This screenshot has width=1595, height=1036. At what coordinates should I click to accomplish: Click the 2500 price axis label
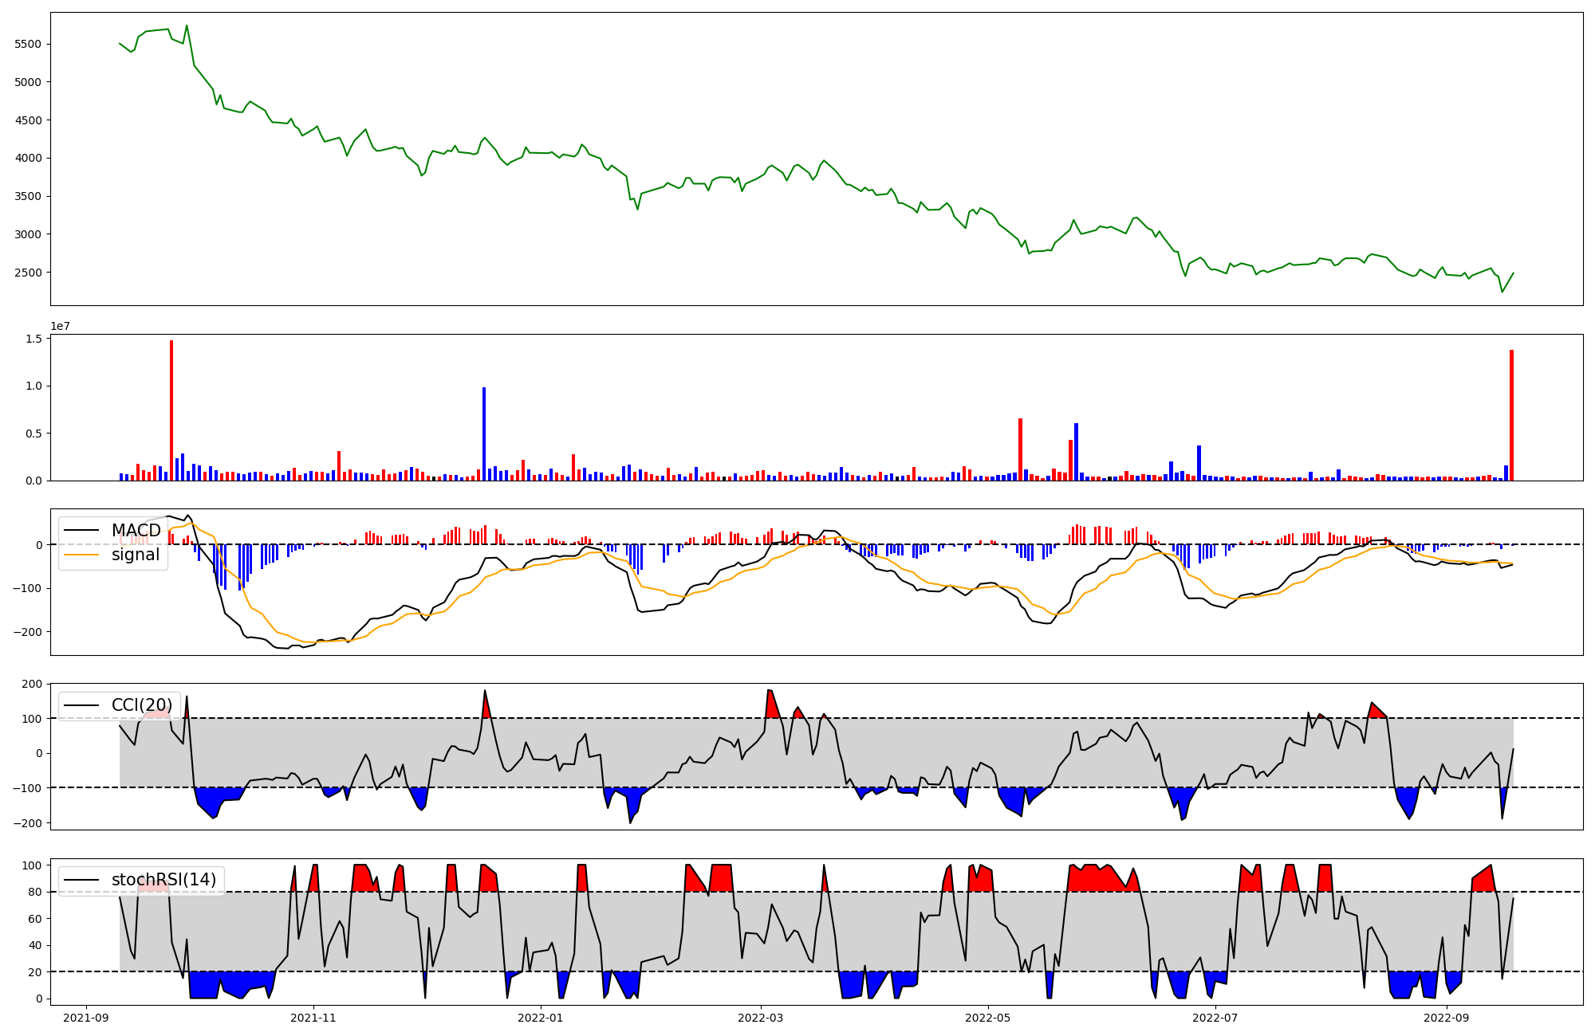pos(28,273)
